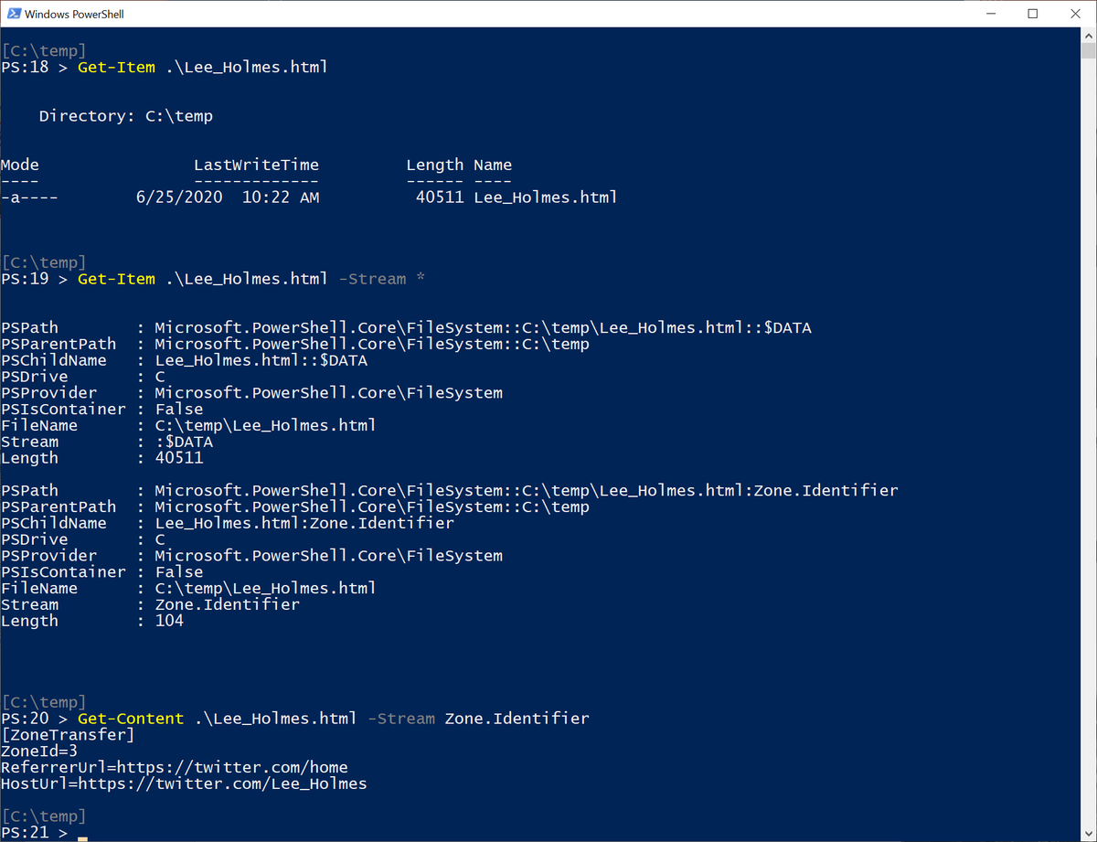The image size is (1097, 842).
Task: Click Stream value 'Zone.Identifier' in second block
Action: 228,605
